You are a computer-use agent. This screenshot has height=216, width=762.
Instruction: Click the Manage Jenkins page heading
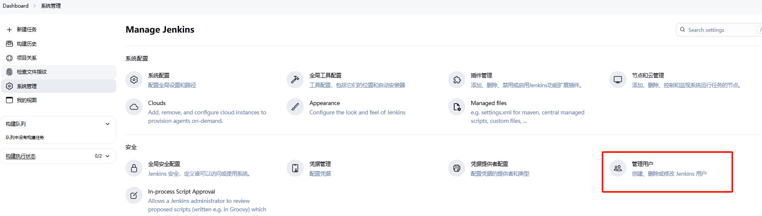click(x=160, y=30)
